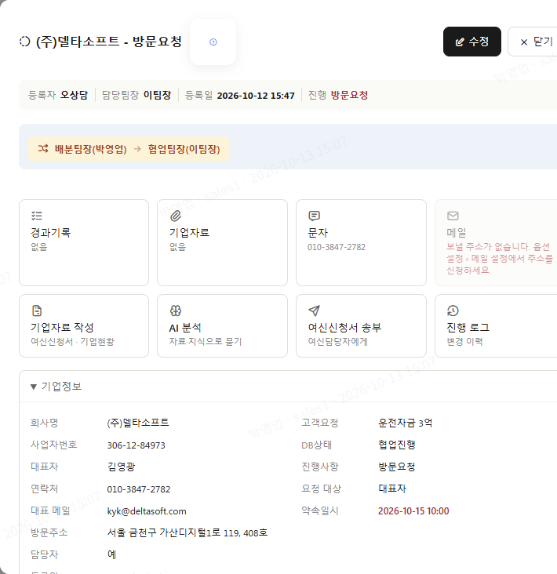Image resolution: width=557 pixels, height=574 pixels.
Task: Click 예 value in 담당자 row
Action: (111, 554)
